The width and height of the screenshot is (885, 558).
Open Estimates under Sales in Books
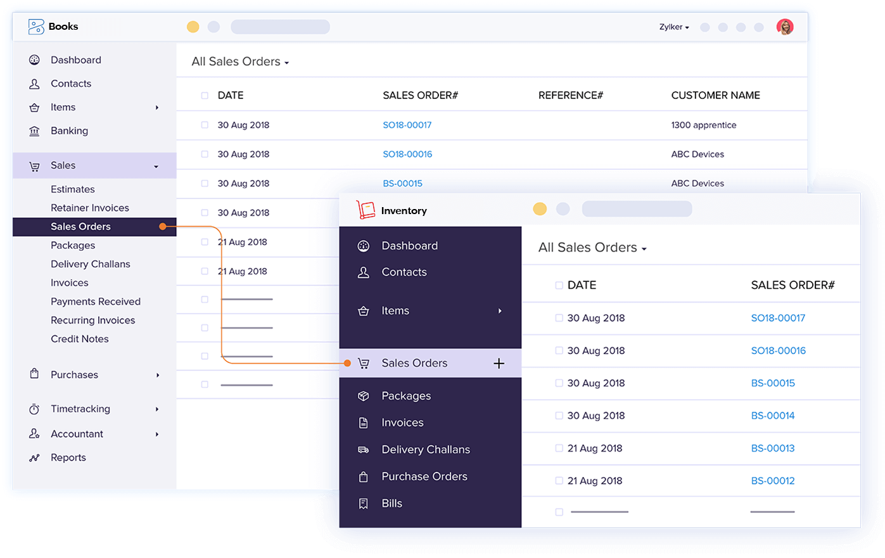(x=73, y=189)
